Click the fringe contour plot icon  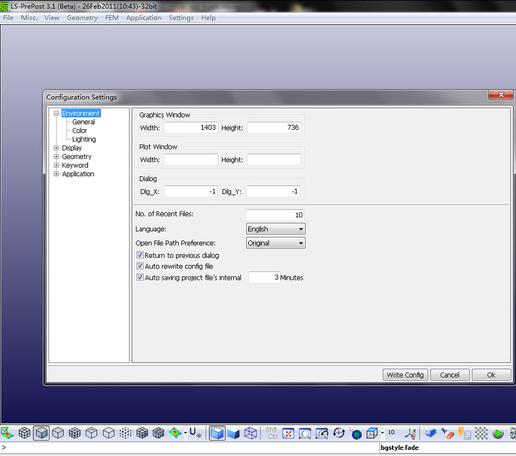click(175, 433)
